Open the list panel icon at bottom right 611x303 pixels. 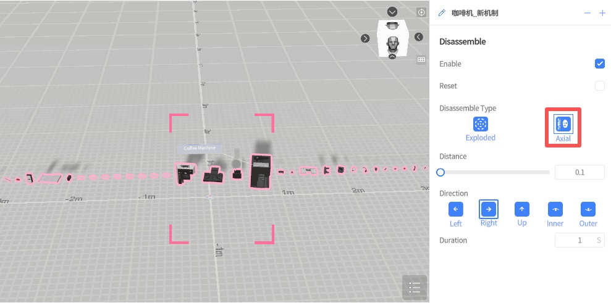[414, 287]
